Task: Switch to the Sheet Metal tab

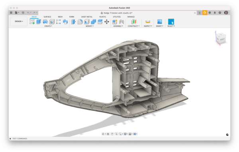Action: (87, 17)
